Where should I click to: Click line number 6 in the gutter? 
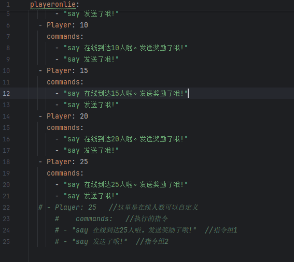click(x=8, y=25)
